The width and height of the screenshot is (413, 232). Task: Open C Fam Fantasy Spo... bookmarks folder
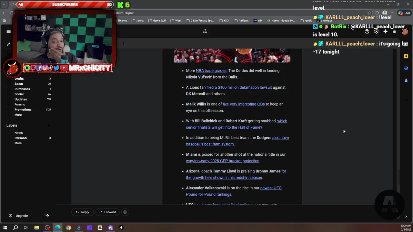pyautogui.click(x=200, y=21)
